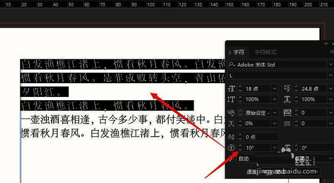Click the font search magnifier icon

tap(232, 64)
